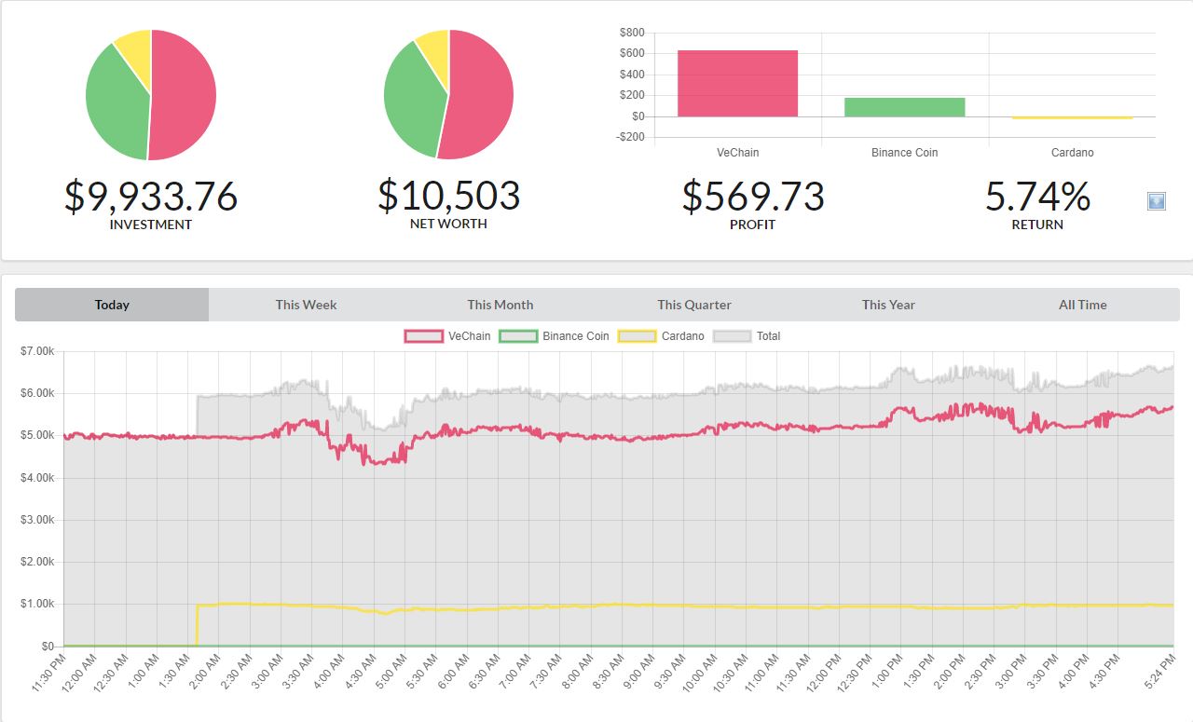Click the $9,933.76 investment value
Image resolution: width=1193 pixels, height=722 pixels.
tap(151, 197)
